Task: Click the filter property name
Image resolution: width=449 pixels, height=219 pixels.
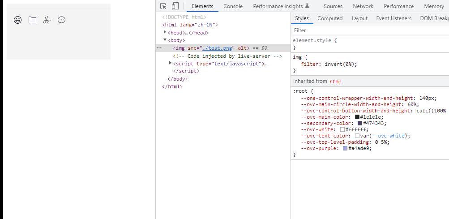Action: (309, 64)
